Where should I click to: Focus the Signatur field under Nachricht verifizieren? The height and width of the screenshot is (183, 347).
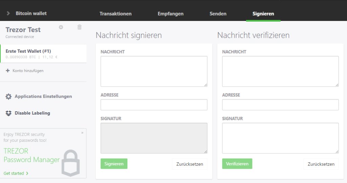pos(280,138)
